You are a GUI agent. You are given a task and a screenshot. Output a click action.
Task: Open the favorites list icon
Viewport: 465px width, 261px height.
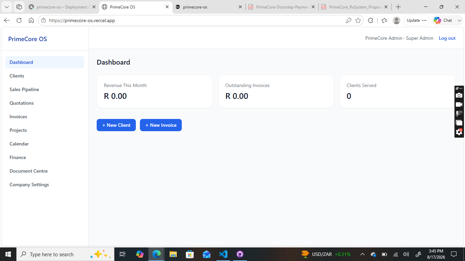tap(384, 20)
